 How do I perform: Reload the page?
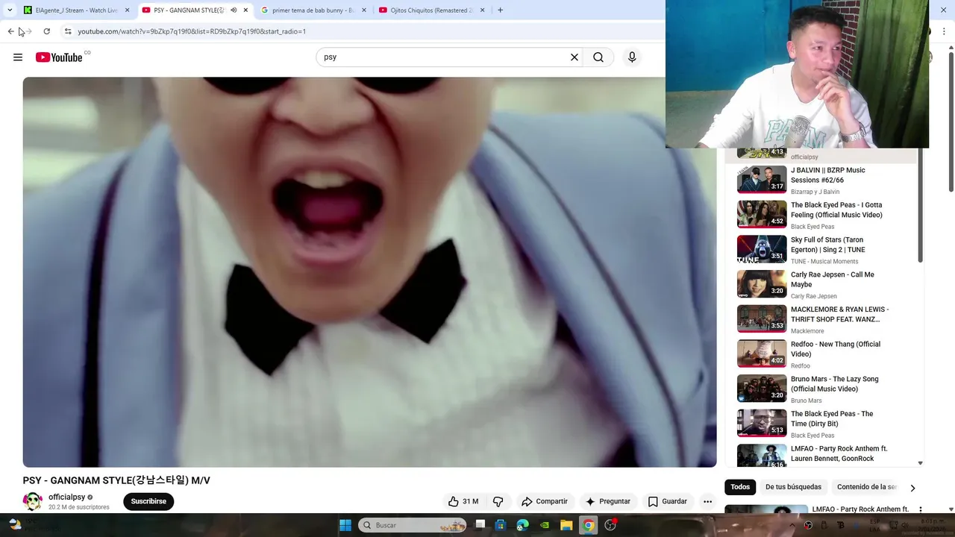click(46, 31)
